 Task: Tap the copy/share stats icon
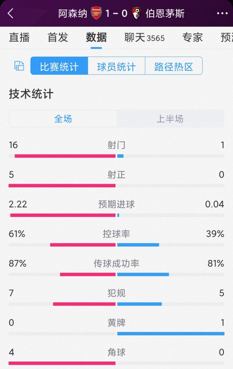click(x=19, y=66)
